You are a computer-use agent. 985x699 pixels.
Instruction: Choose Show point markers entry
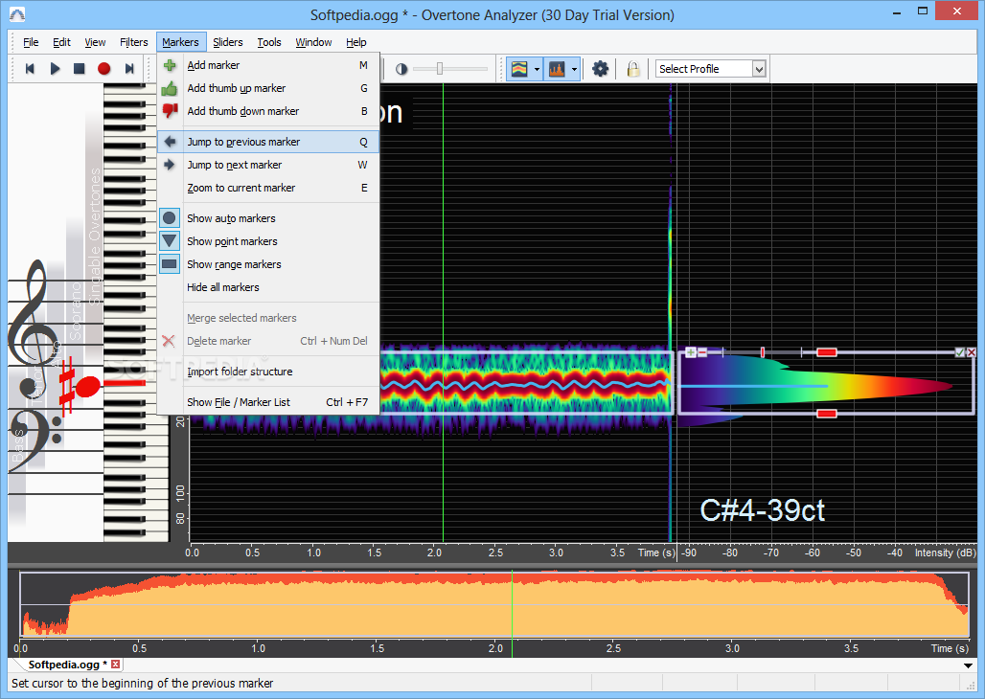268,241
